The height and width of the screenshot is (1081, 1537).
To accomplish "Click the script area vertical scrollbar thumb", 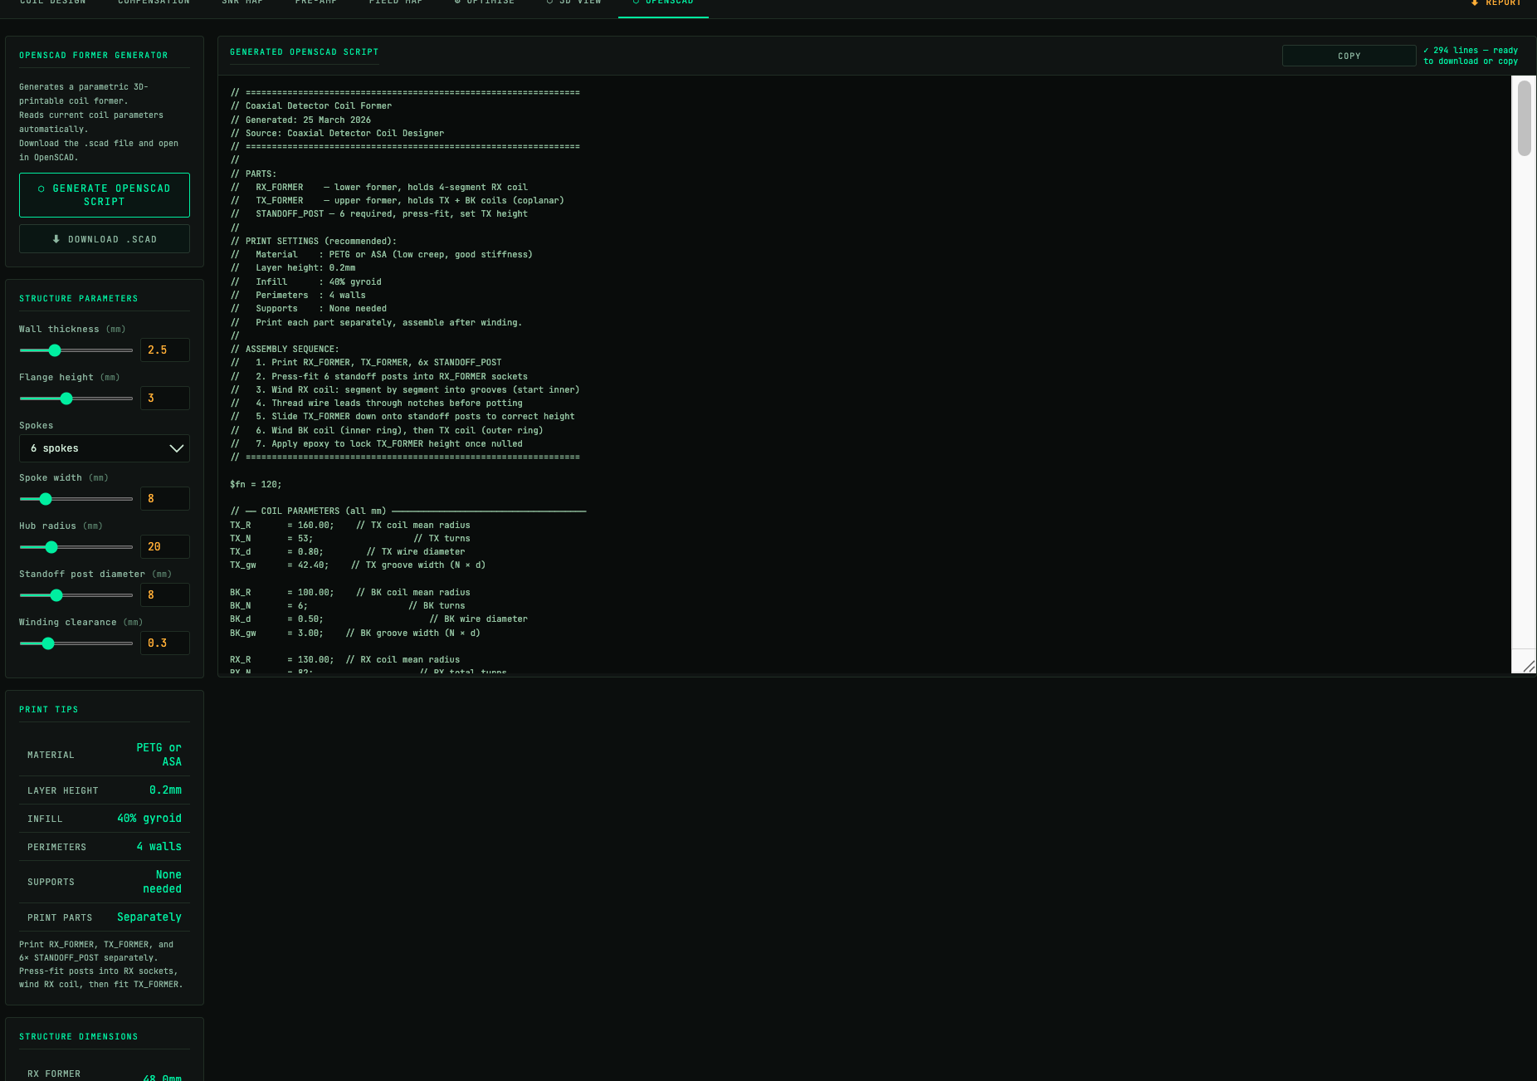I will pyautogui.click(x=1524, y=118).
